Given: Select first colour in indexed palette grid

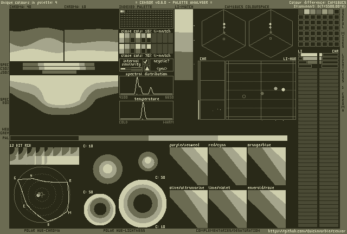Looking at the screenshot, I should (122, 11).
